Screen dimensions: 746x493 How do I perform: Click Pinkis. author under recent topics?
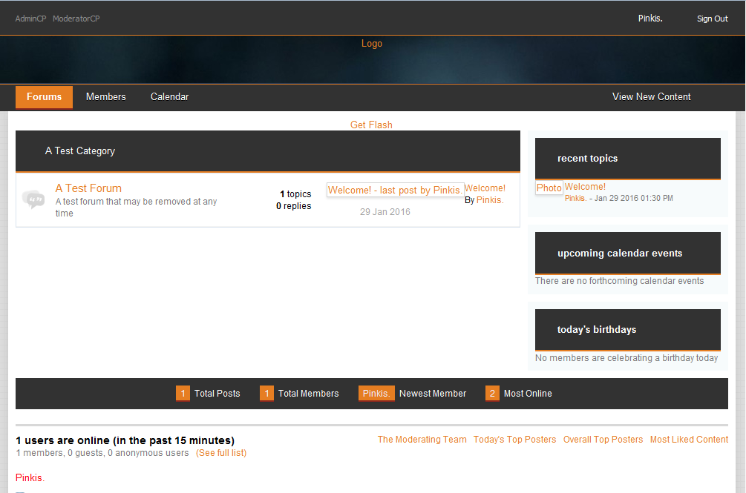click(x=576, y=198)
